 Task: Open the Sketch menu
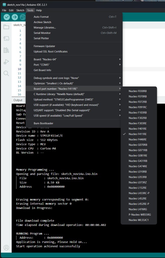coord(20,10)
